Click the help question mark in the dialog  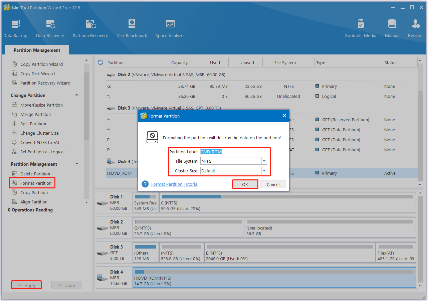pos(145,184)
